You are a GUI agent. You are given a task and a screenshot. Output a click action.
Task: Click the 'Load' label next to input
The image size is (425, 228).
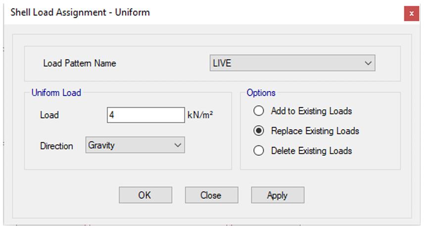49,115
